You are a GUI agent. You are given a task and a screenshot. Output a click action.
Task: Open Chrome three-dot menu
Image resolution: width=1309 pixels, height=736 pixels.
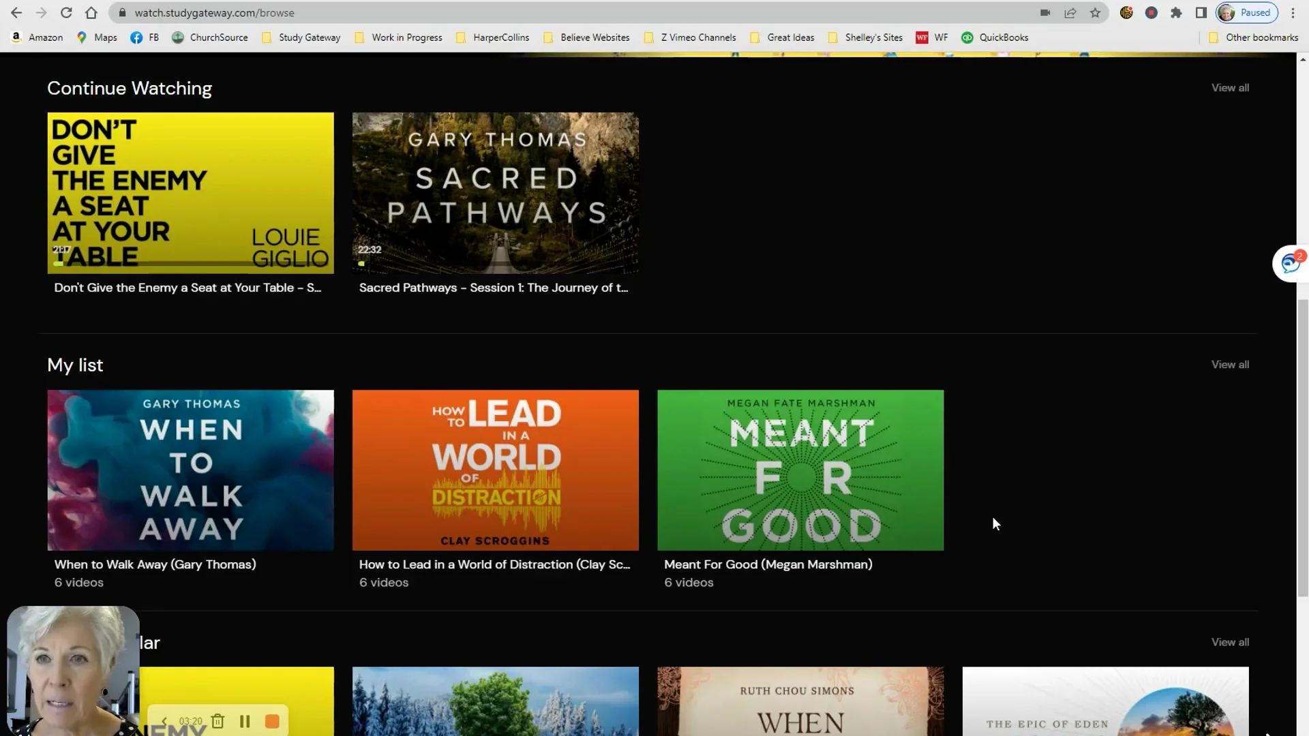[1293, 13]
